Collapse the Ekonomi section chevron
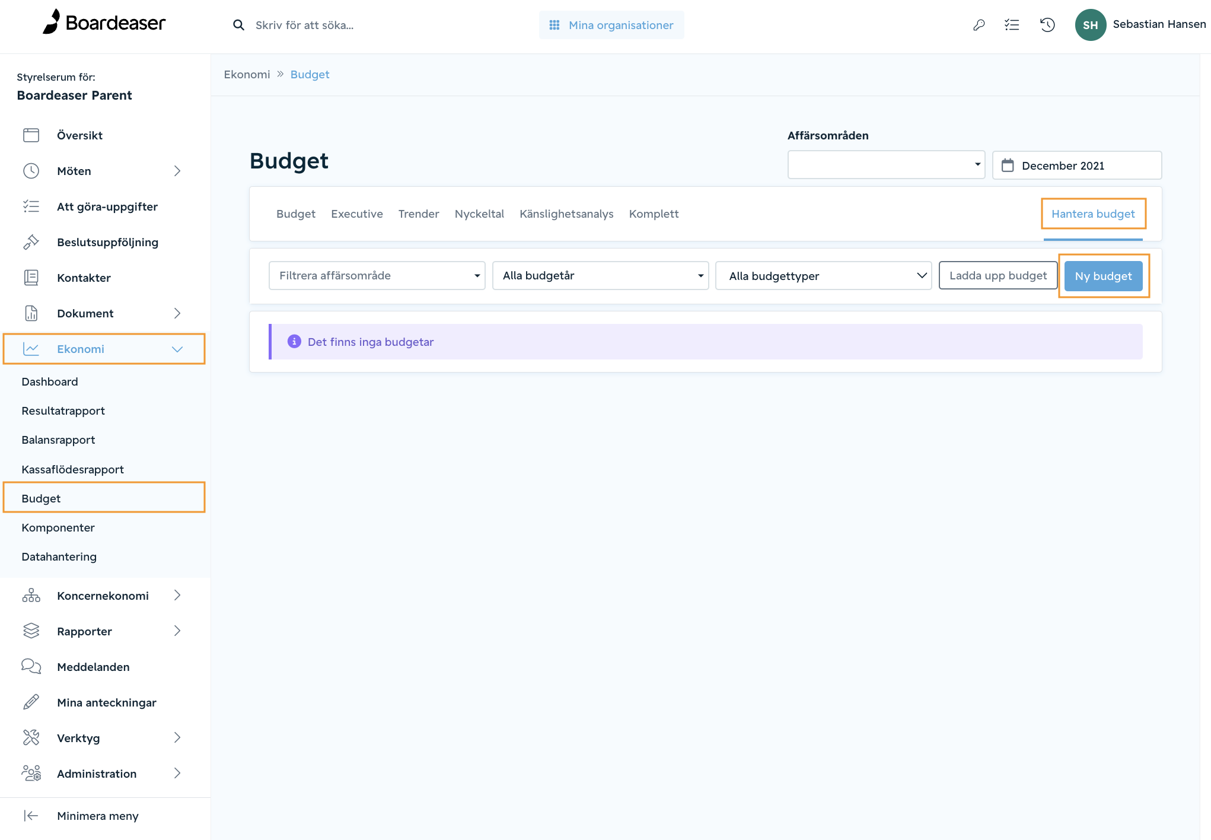 (x=177, y=349)
